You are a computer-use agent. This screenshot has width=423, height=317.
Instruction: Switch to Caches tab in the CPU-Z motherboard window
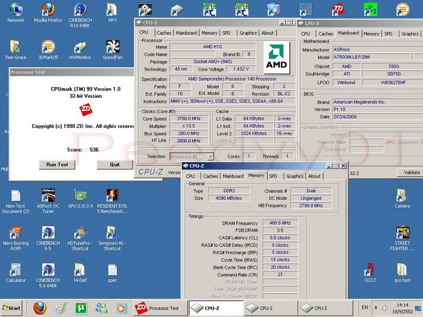coord(326,34)
